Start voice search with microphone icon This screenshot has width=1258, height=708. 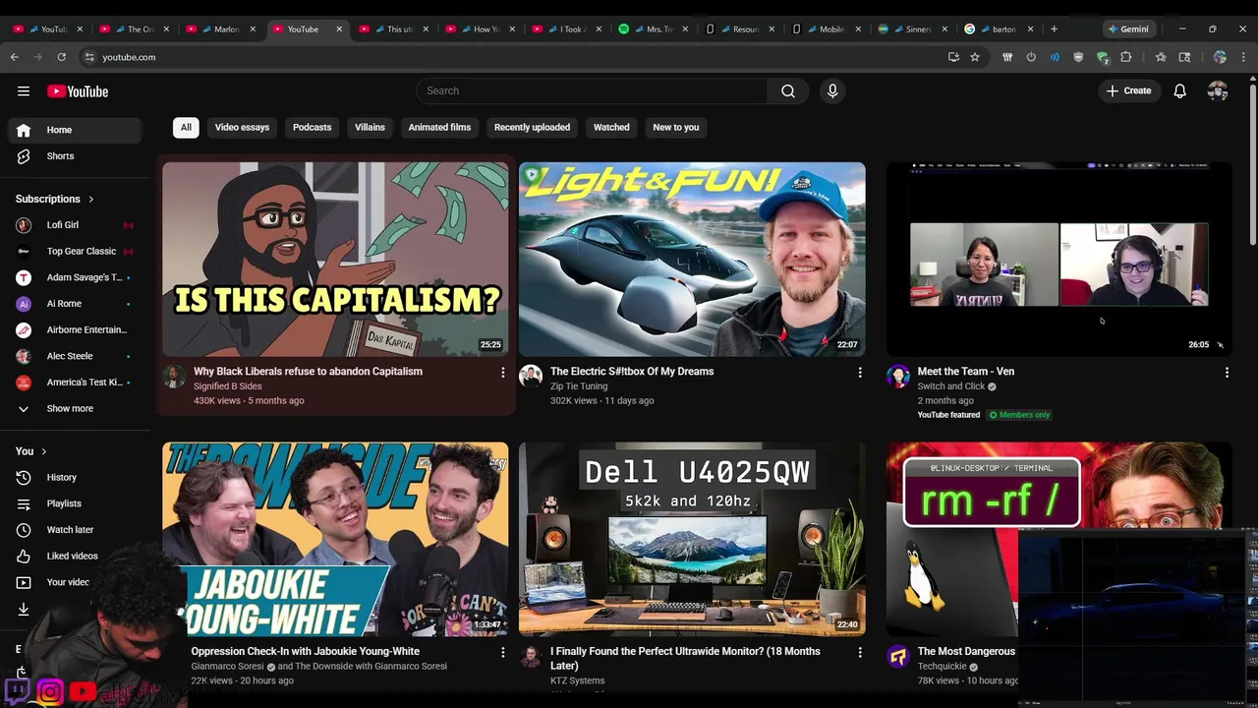pos(832,90)
